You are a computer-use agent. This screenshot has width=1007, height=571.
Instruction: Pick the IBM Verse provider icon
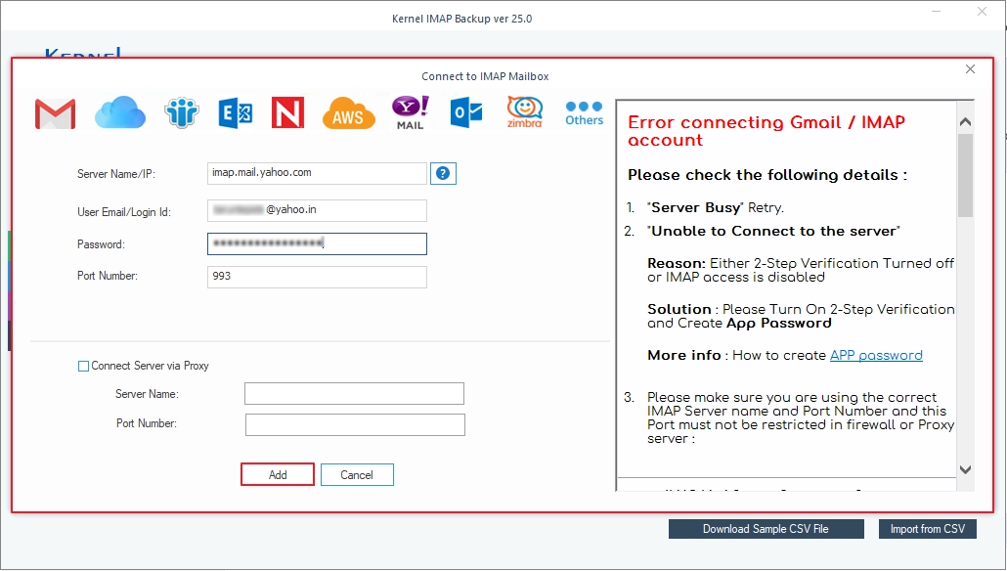click(x=182, y=113)
